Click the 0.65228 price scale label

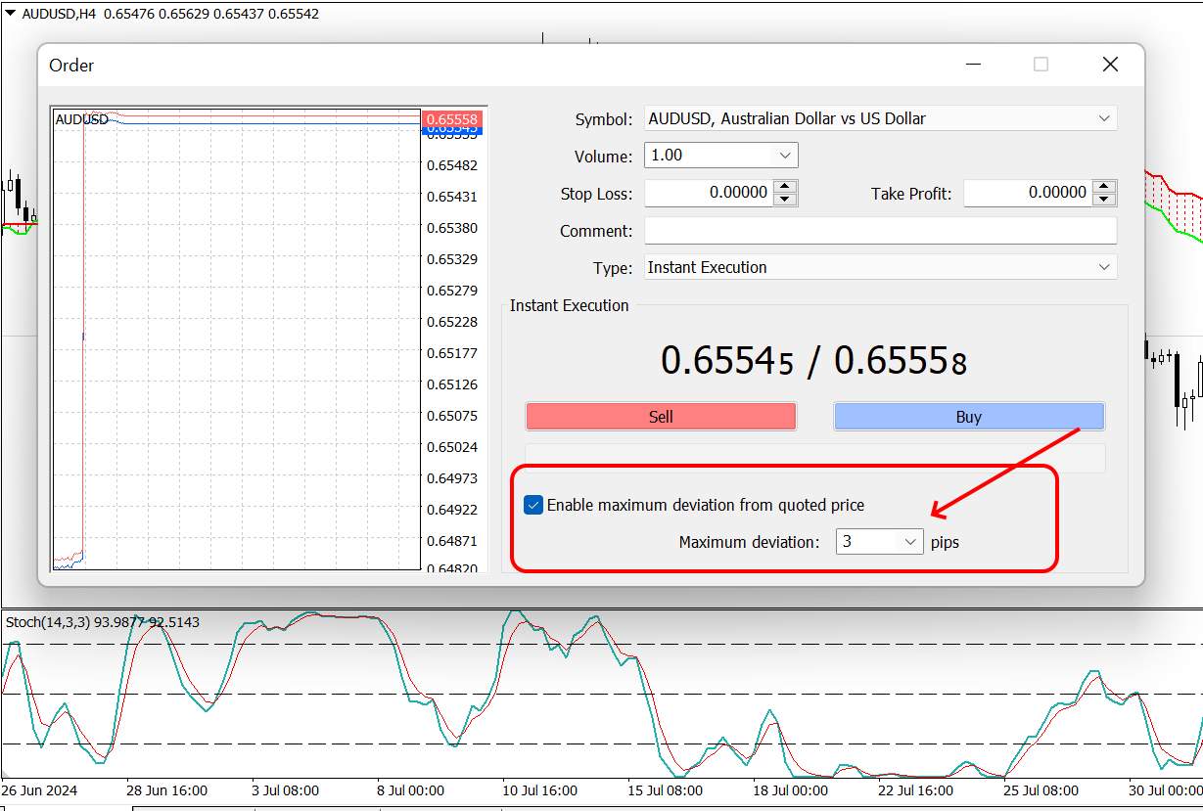click(452, 322)
